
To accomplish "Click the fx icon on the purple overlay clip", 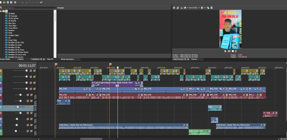I will pyautogui.click(x=139, y=83).
